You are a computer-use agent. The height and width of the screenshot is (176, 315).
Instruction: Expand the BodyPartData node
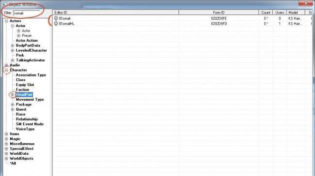click(x=13, y=45)
